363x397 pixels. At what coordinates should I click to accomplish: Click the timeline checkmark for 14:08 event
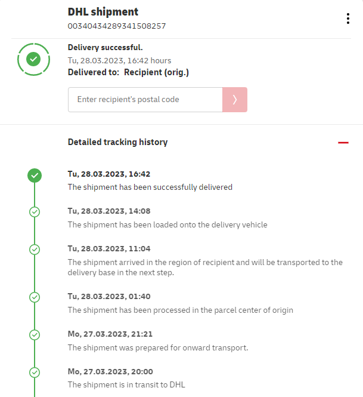[35, 212]
